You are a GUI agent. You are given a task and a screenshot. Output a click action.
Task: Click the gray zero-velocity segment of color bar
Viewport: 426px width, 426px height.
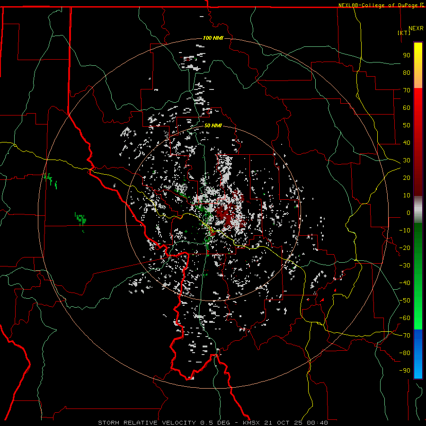click(418, 210)
